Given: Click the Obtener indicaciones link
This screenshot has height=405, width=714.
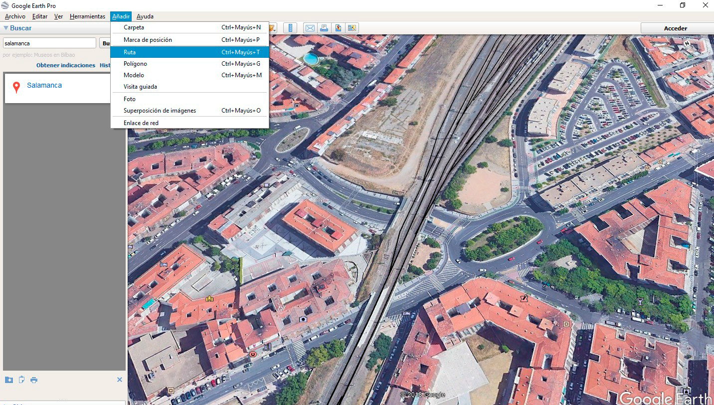Looking at the screenshot, I should (x=66, y=65).
